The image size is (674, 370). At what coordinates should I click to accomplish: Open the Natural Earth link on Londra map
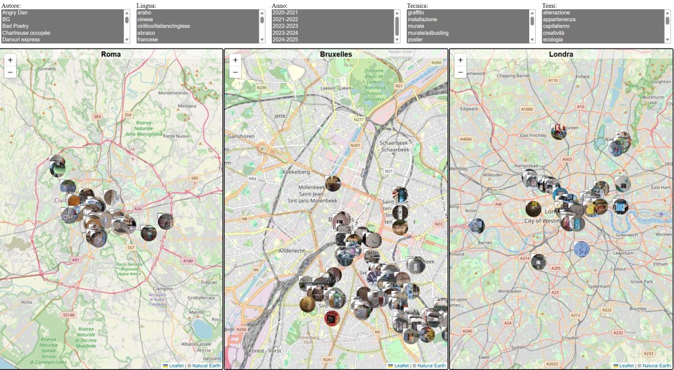click(657, 365)
